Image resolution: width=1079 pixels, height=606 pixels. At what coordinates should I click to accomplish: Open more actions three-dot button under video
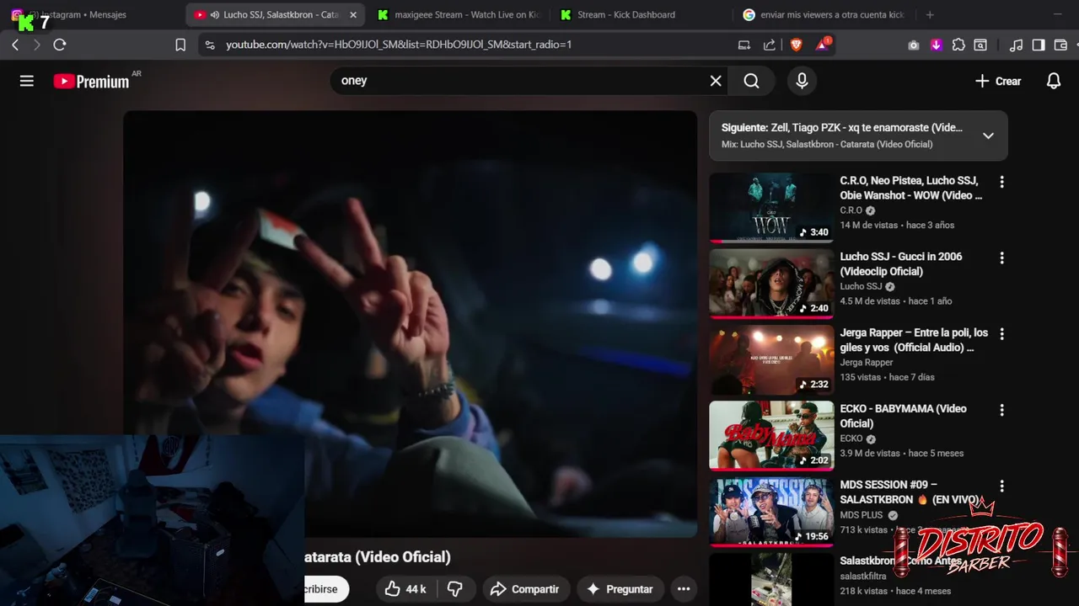click(684, 589)
